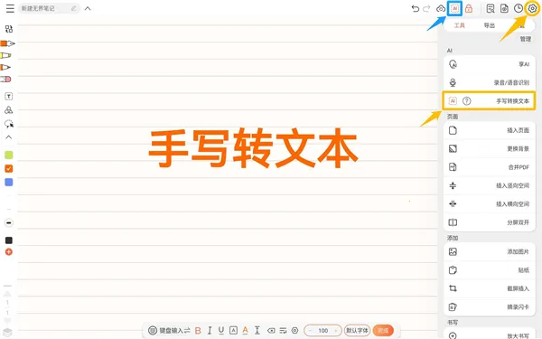Click the undo arrow icon
This screenshot has width=542, height=339.
(x=416, y=9)
